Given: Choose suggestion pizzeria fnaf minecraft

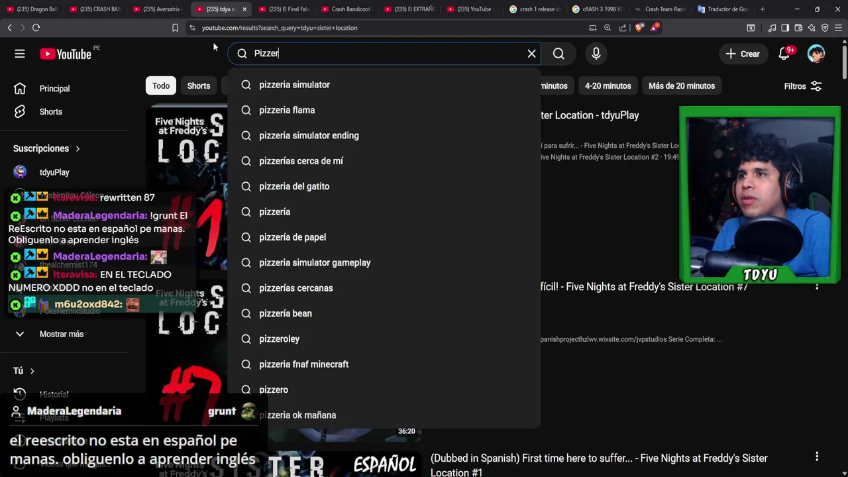Looking at the screenshot, I should (384, 364).
